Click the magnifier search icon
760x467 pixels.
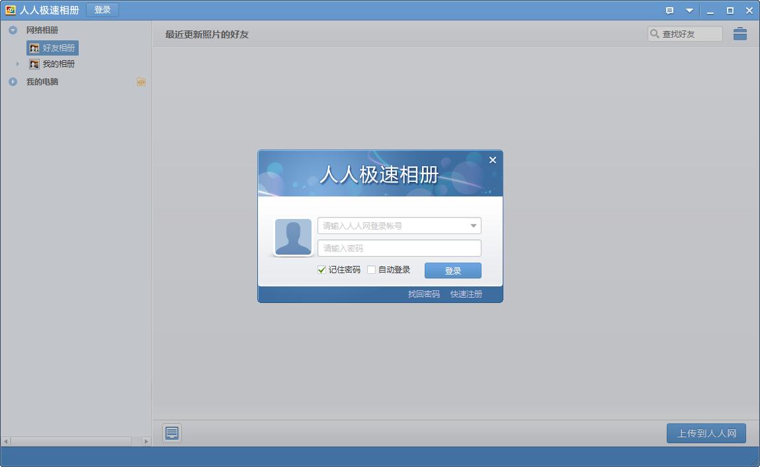[x=654, y=34]
